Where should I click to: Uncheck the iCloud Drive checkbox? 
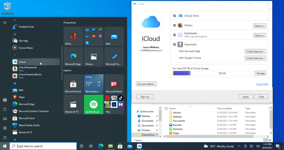coord(175,16)
